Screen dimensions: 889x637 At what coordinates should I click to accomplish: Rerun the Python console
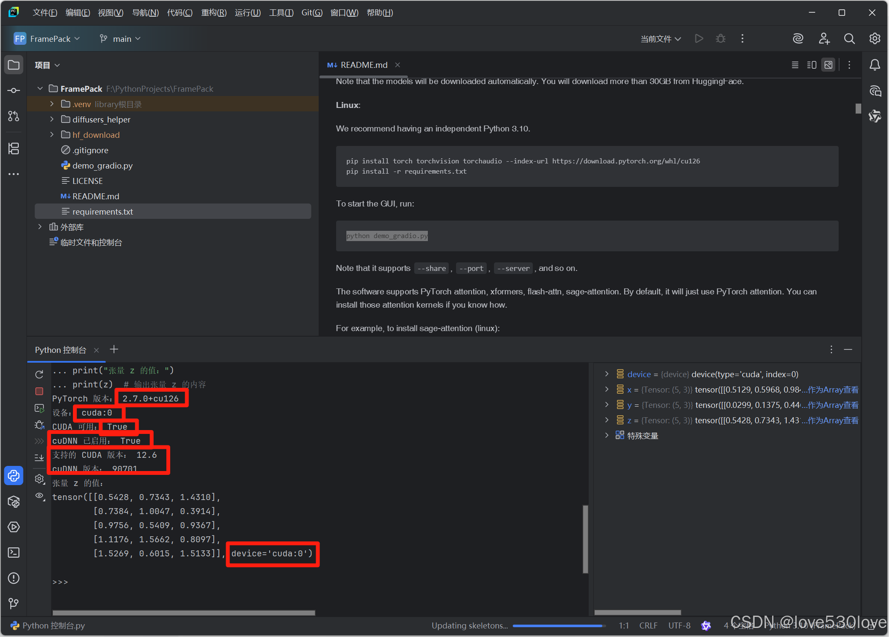[39, 374]
